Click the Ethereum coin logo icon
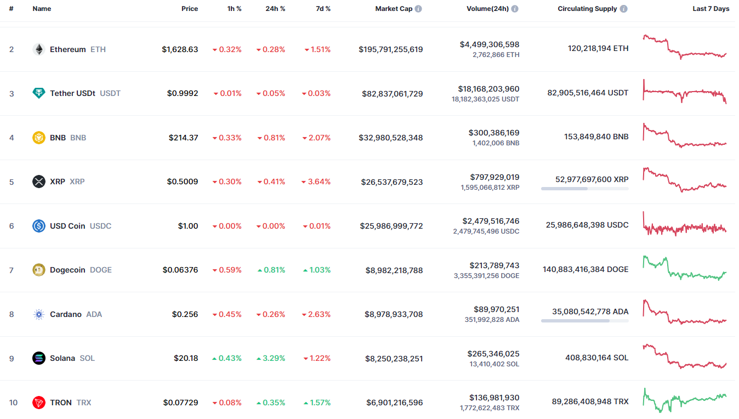This screenshot has height=419, width=739. (38, 49)
